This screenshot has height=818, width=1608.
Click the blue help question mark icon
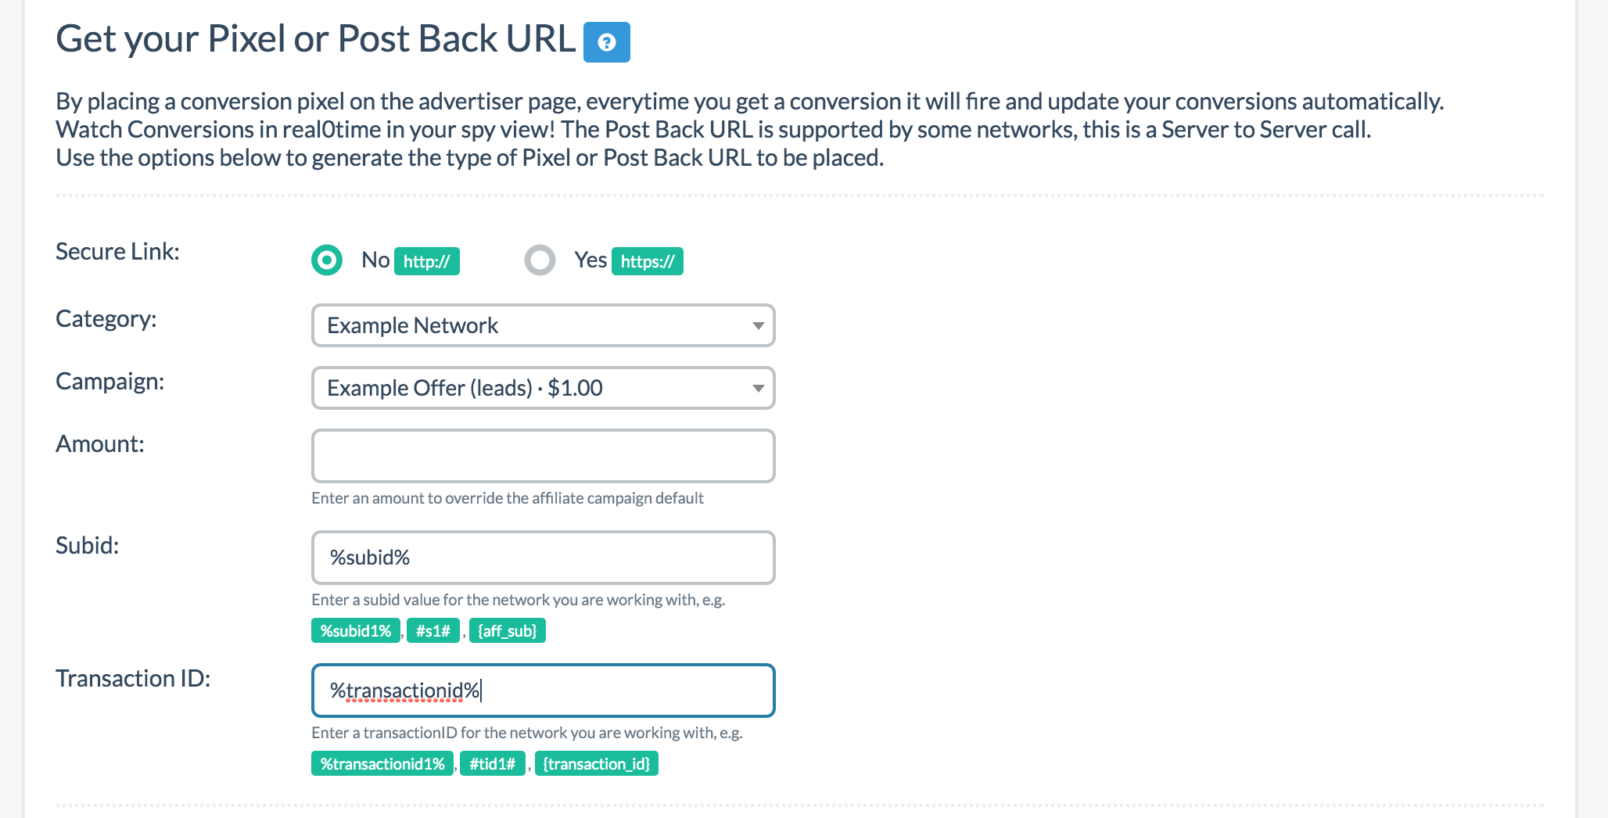point(606,42)
